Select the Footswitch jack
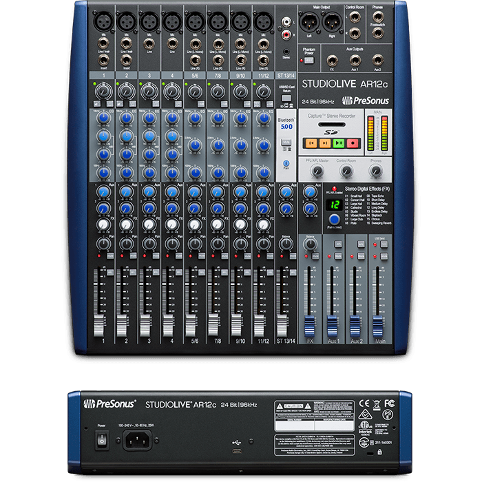 (378, 33)
